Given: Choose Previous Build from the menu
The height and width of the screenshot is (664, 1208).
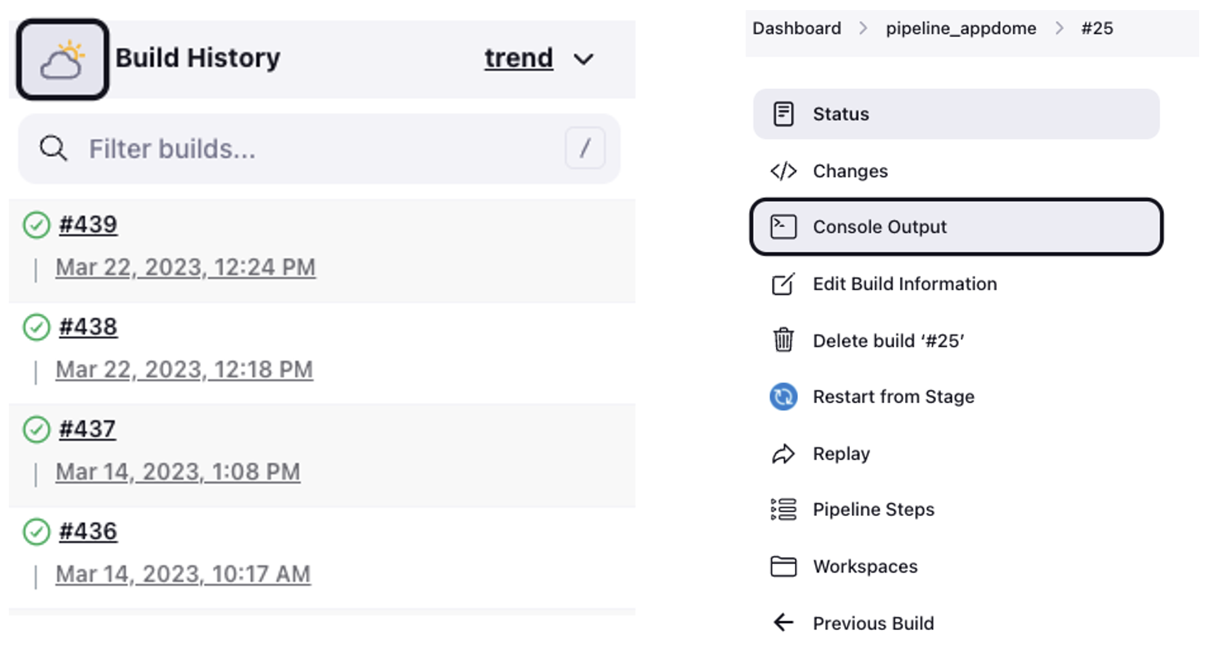Looking at the screenshot, I should pyautogui.click(x=873, y=623).
